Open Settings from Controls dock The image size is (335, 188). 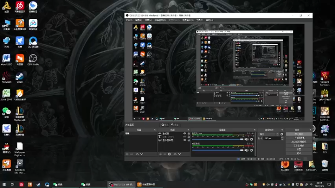point(299,150)
